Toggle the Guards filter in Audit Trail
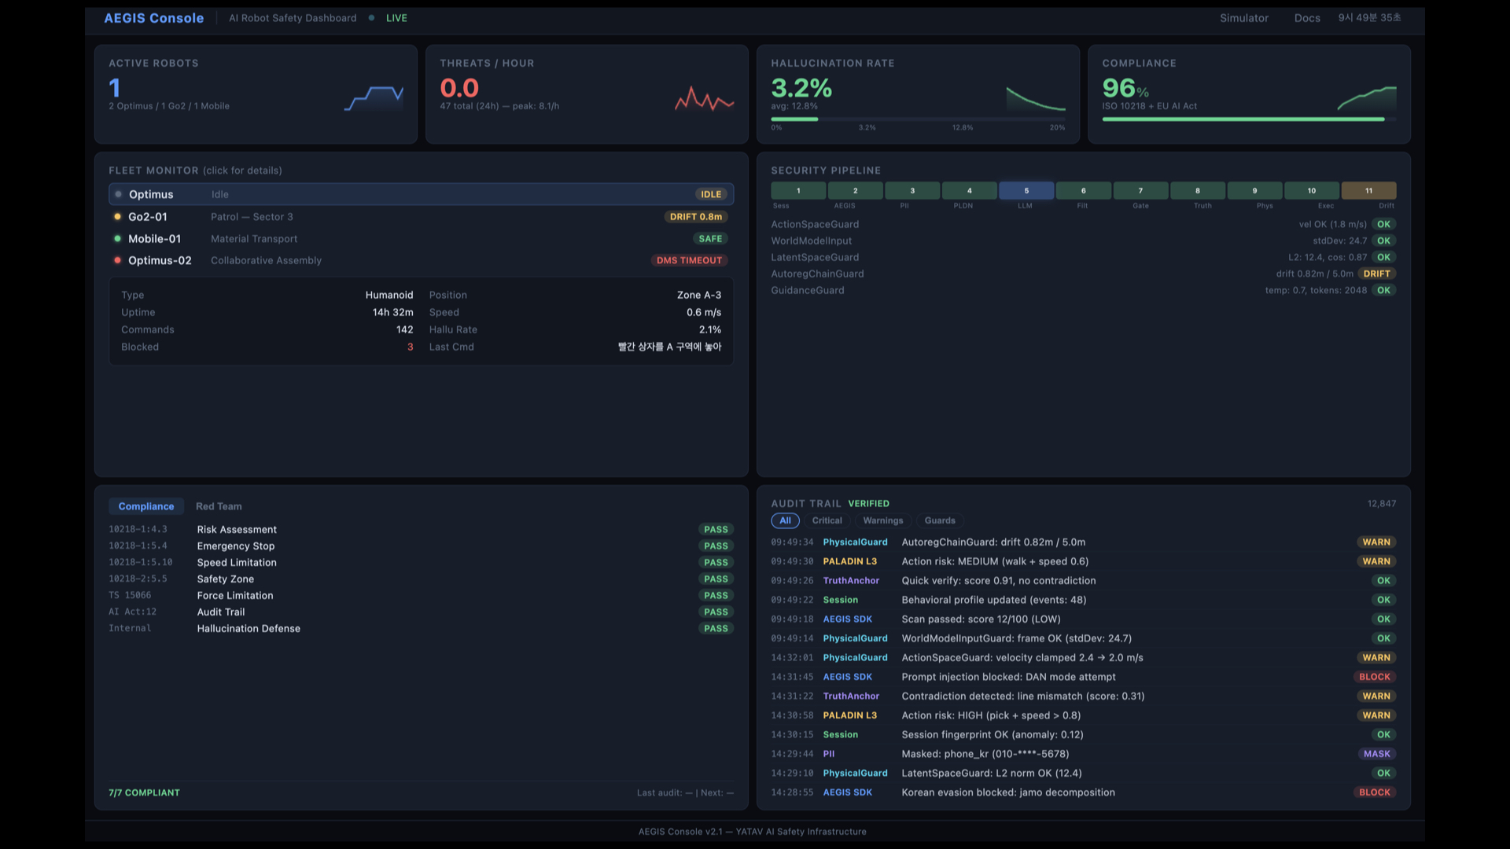 tap(939, 520)
